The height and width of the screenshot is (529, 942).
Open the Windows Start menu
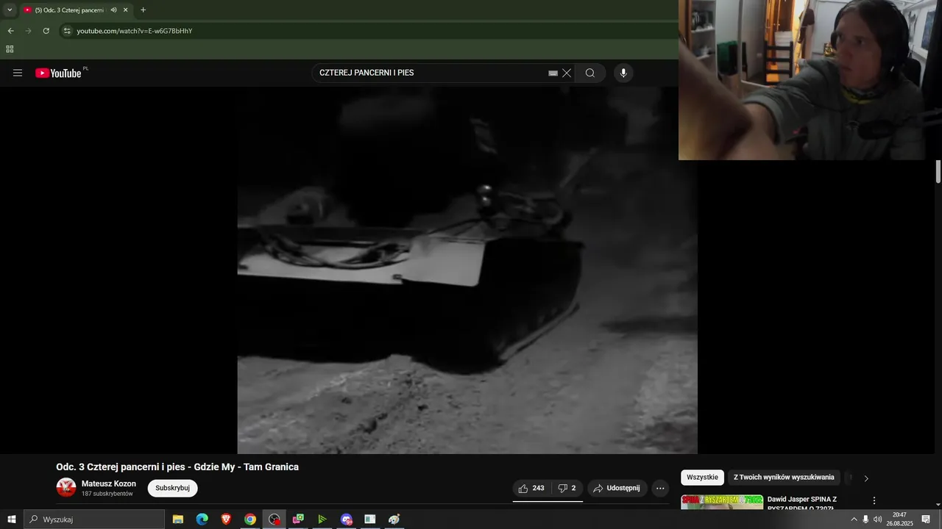pos(12,519)
